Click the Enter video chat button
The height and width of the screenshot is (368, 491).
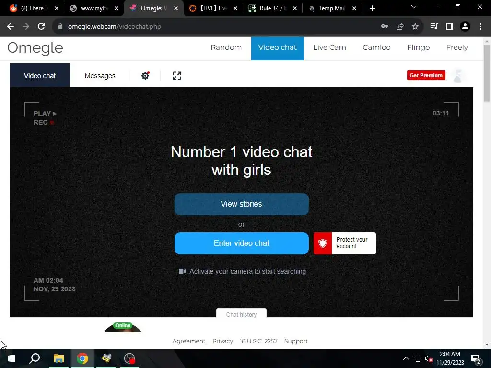coord(242,243)
